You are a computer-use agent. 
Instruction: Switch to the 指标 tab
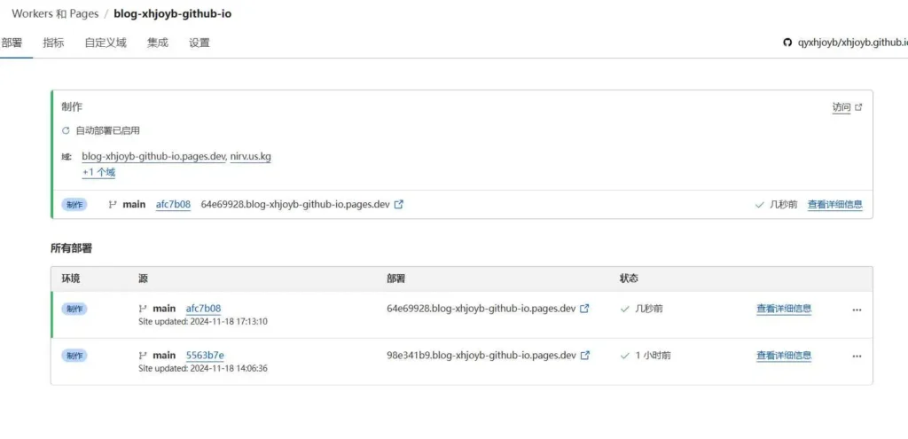tap(53, 43)
